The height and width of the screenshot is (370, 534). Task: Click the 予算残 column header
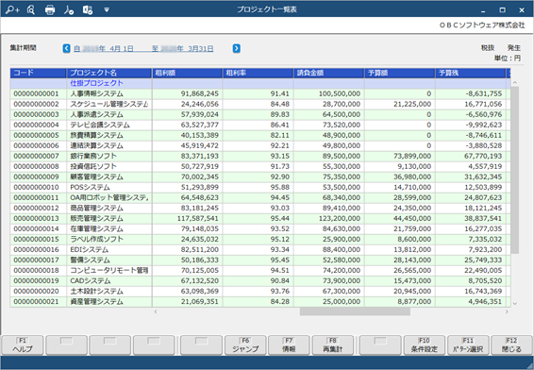[470, 73]
